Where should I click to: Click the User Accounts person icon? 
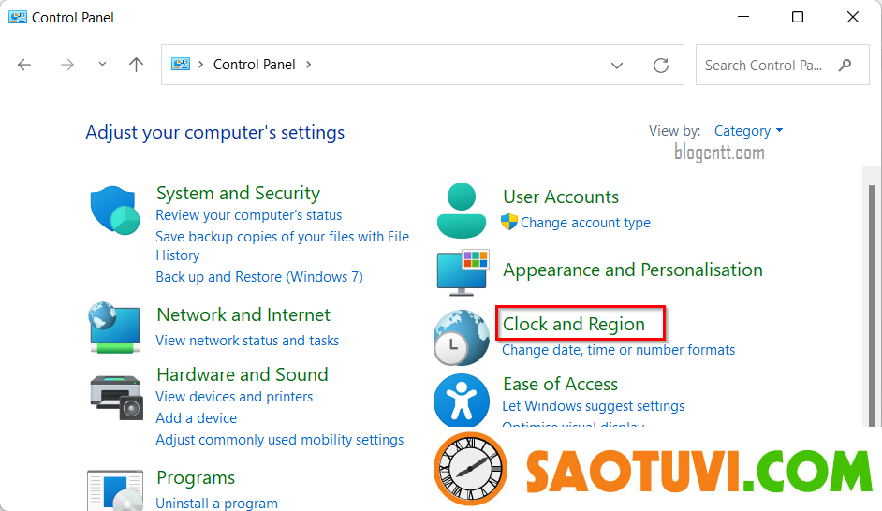pos(462,211)
